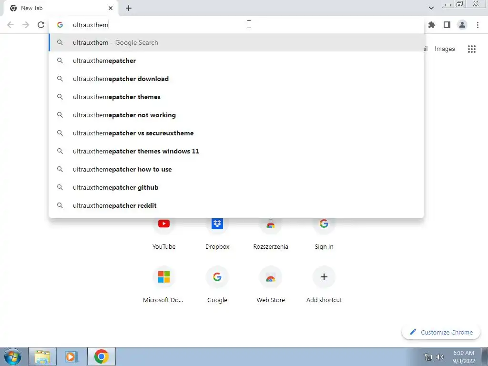Click the Add shortcut button
488x366 pixels.
point(324,285)
